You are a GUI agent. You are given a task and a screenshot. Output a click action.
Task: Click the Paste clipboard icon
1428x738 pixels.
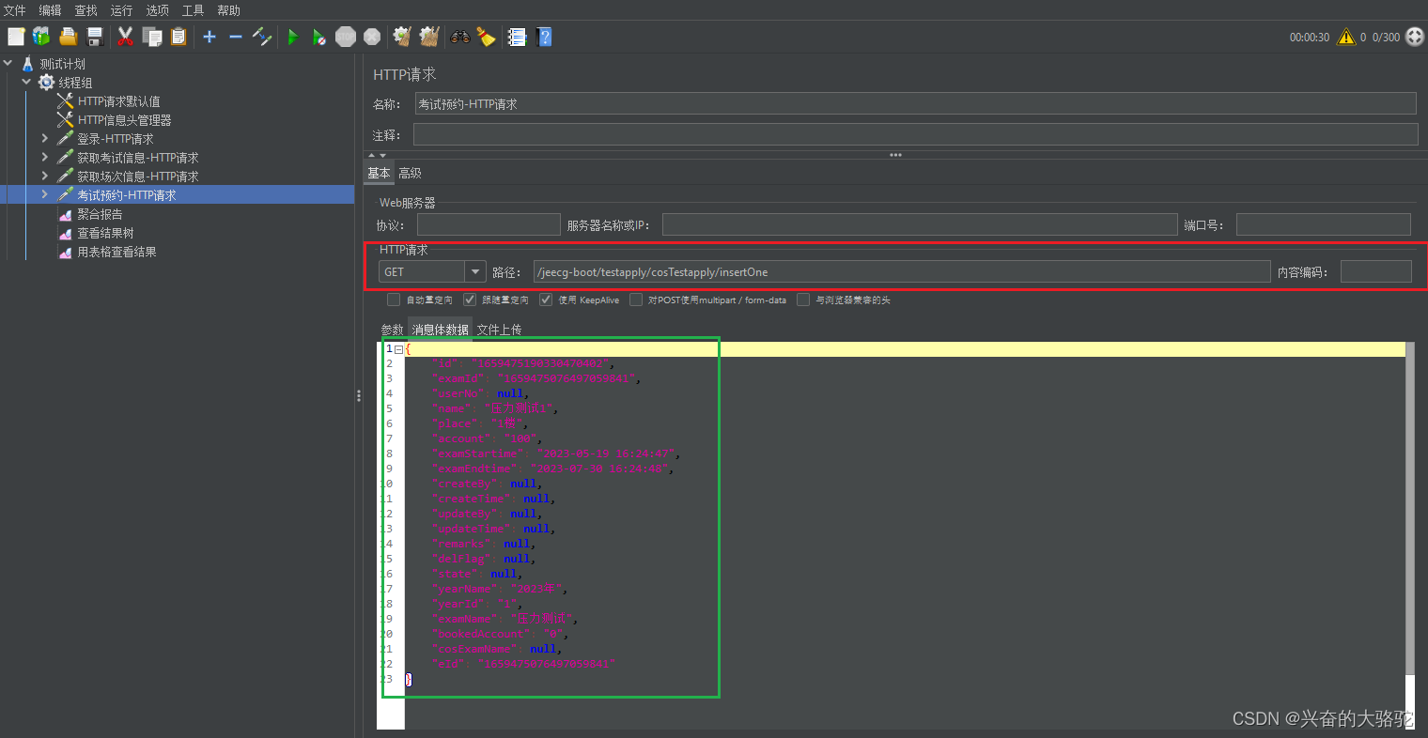click(x=178, y=37)
